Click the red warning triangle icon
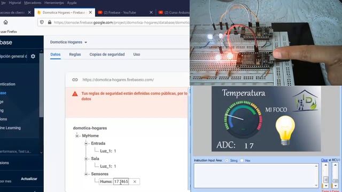Viewport: 342px width, 192px height. pyautogui.click(x=75, y=94)
